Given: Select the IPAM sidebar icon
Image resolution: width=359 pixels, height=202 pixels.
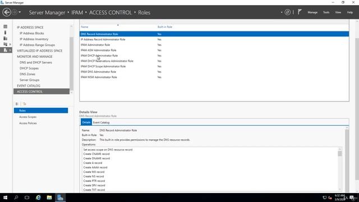Looking at the screenshot, I should click(5, 50).
